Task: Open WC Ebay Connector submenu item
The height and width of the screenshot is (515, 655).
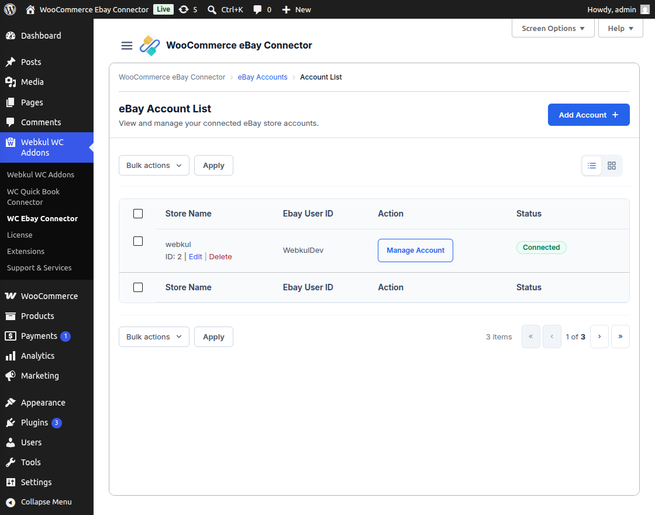Action: (x=43, y=219)
